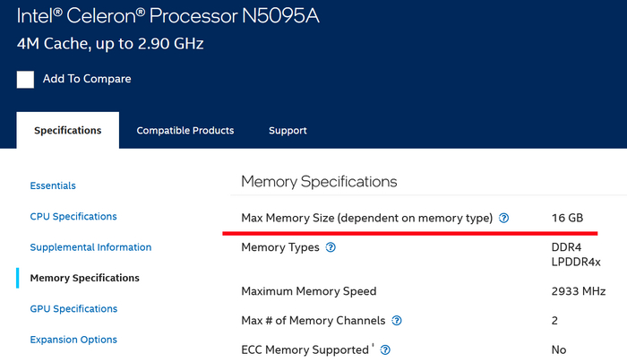Click the Maximum Memory Speed label
The image size is (627, 362).
[x=309, y=291]
